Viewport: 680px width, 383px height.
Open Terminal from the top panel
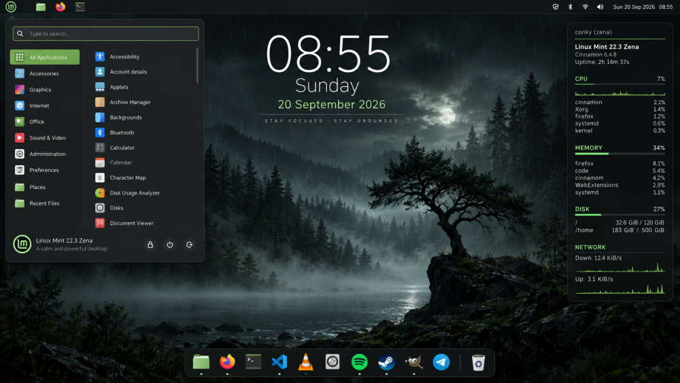pos(80,7)
